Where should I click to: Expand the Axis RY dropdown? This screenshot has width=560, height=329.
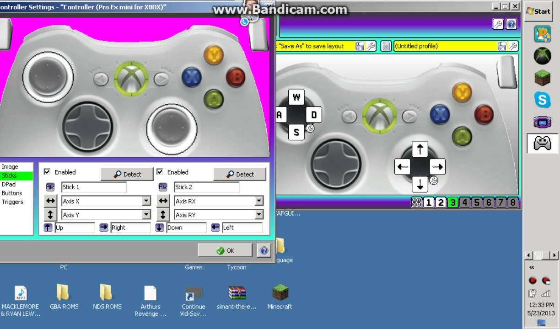(259, 215)
